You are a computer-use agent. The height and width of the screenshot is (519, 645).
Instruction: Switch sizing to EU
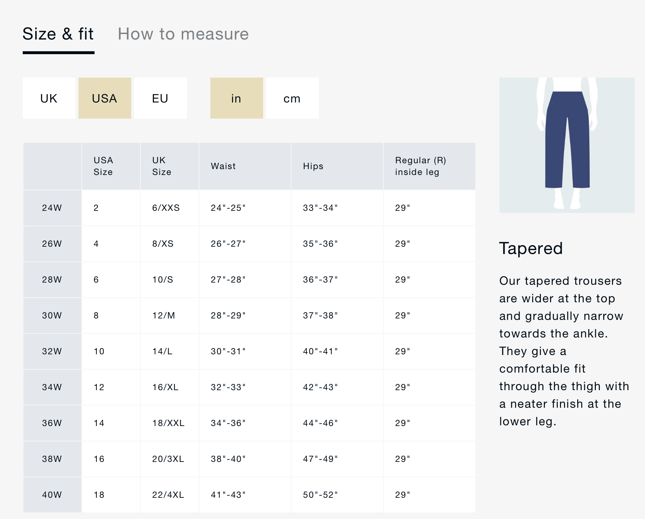click(161, 98)
